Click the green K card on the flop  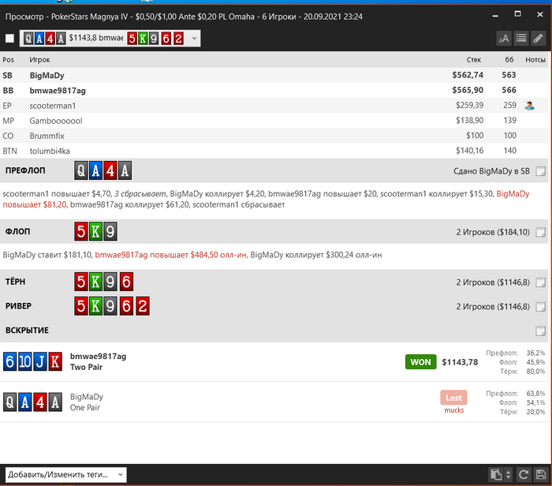(x=95, y=231)
